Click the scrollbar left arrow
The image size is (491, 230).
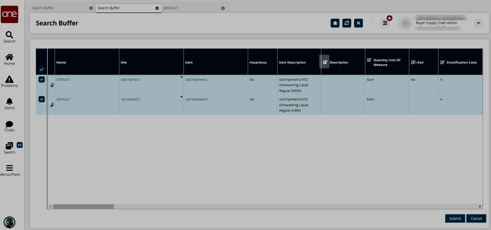[51, 206]
